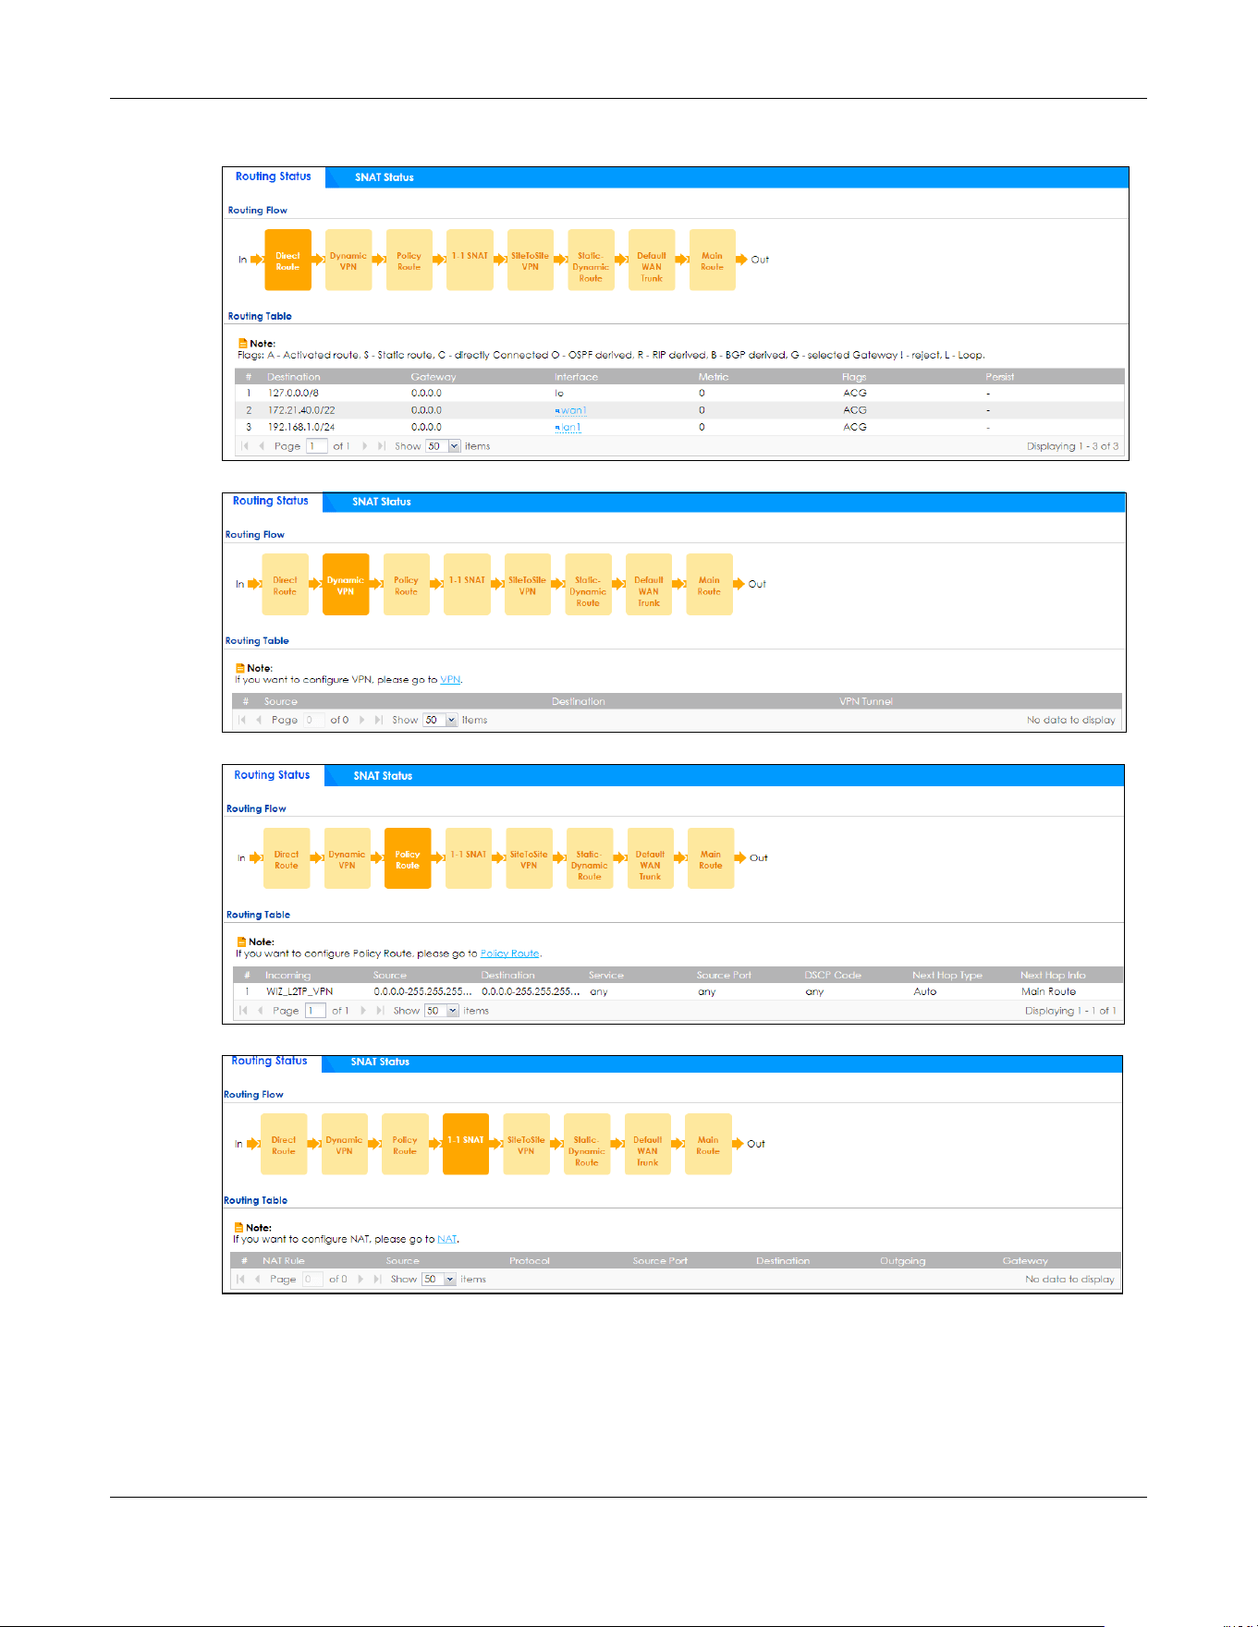
Task: Click next-page arrow under the Destination table
Action: (364, 446)
